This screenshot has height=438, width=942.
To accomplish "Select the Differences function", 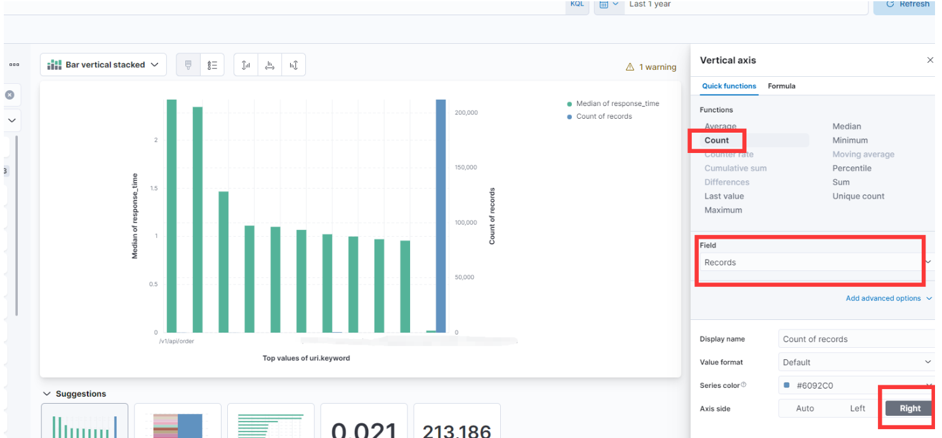I will tap(727, 182).
